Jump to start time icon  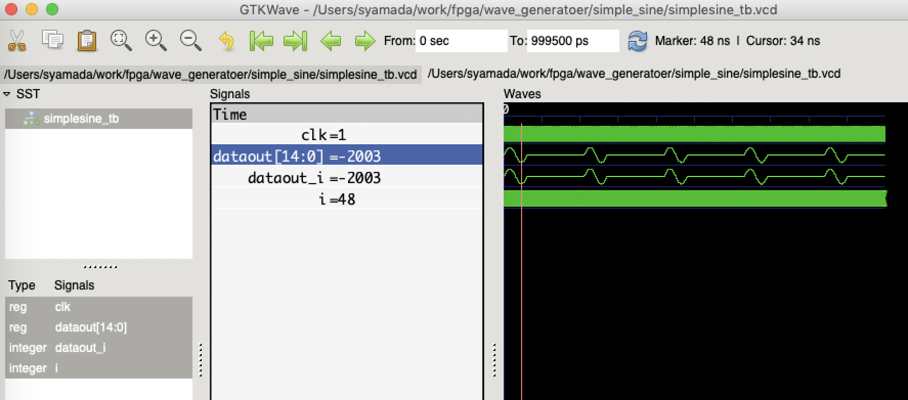coord(261,40)
